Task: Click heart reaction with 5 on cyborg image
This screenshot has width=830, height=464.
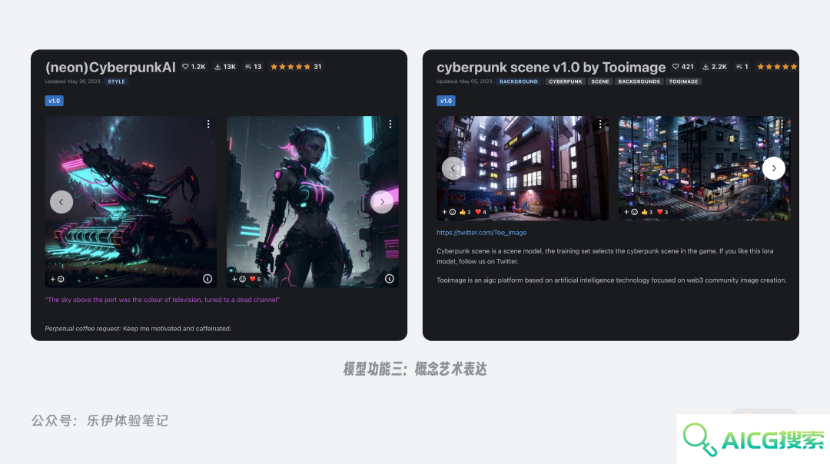Action: [x=255, y=279]
